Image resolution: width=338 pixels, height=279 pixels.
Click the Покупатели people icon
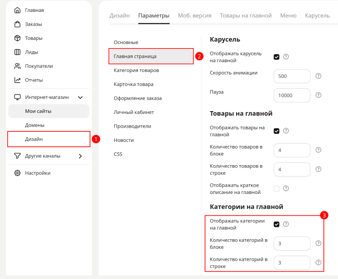click(17, 66)
